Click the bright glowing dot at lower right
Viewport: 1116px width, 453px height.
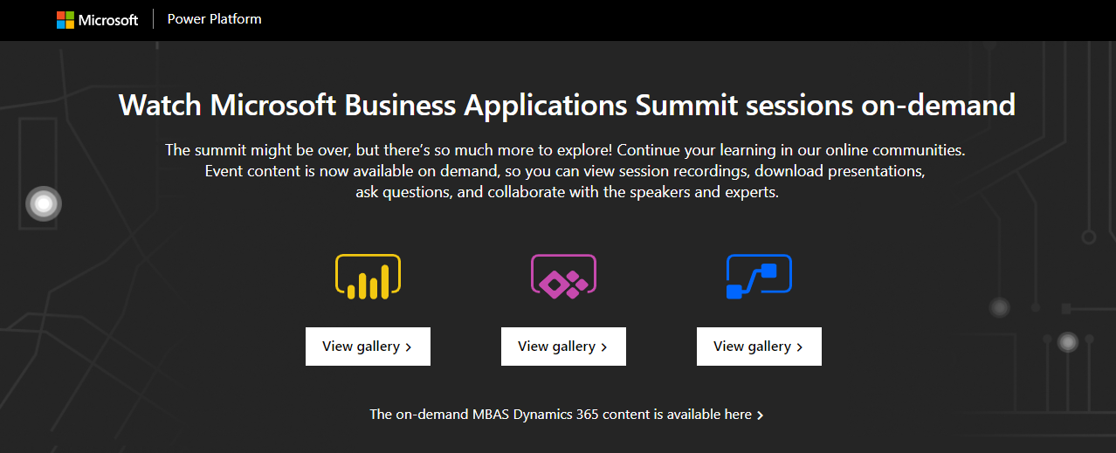coord(1067,342)
